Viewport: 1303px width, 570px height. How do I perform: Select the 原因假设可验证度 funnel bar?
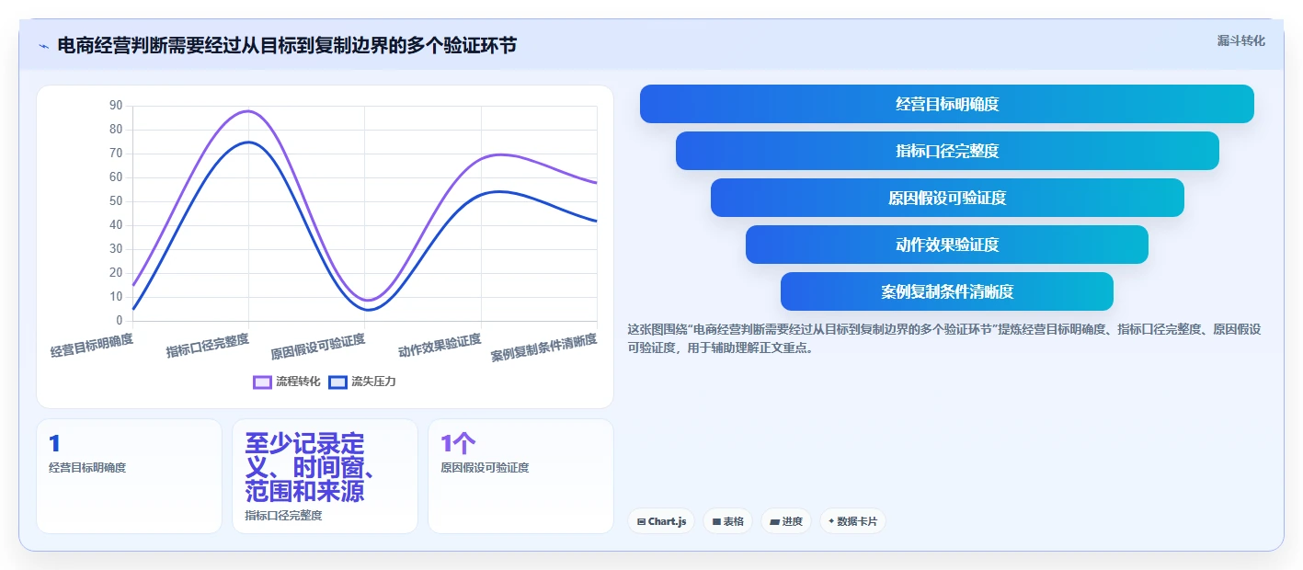click(947, 198)
